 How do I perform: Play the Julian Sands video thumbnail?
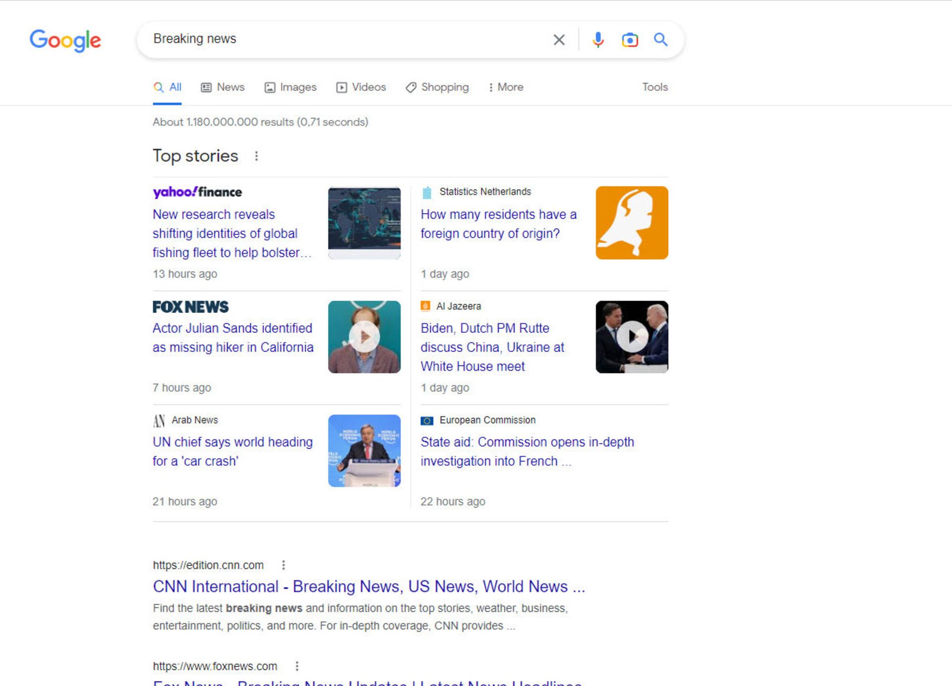[364, 337]
